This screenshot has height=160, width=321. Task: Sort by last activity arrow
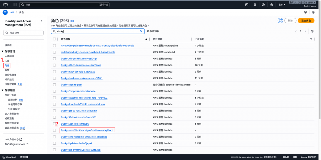coord(311,39)
